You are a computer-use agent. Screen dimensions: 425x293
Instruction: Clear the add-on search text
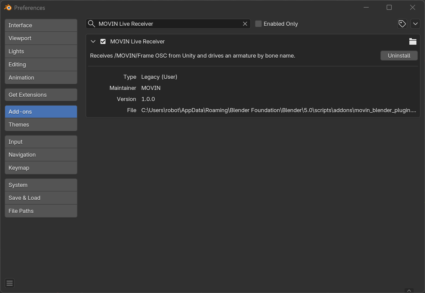245,24
